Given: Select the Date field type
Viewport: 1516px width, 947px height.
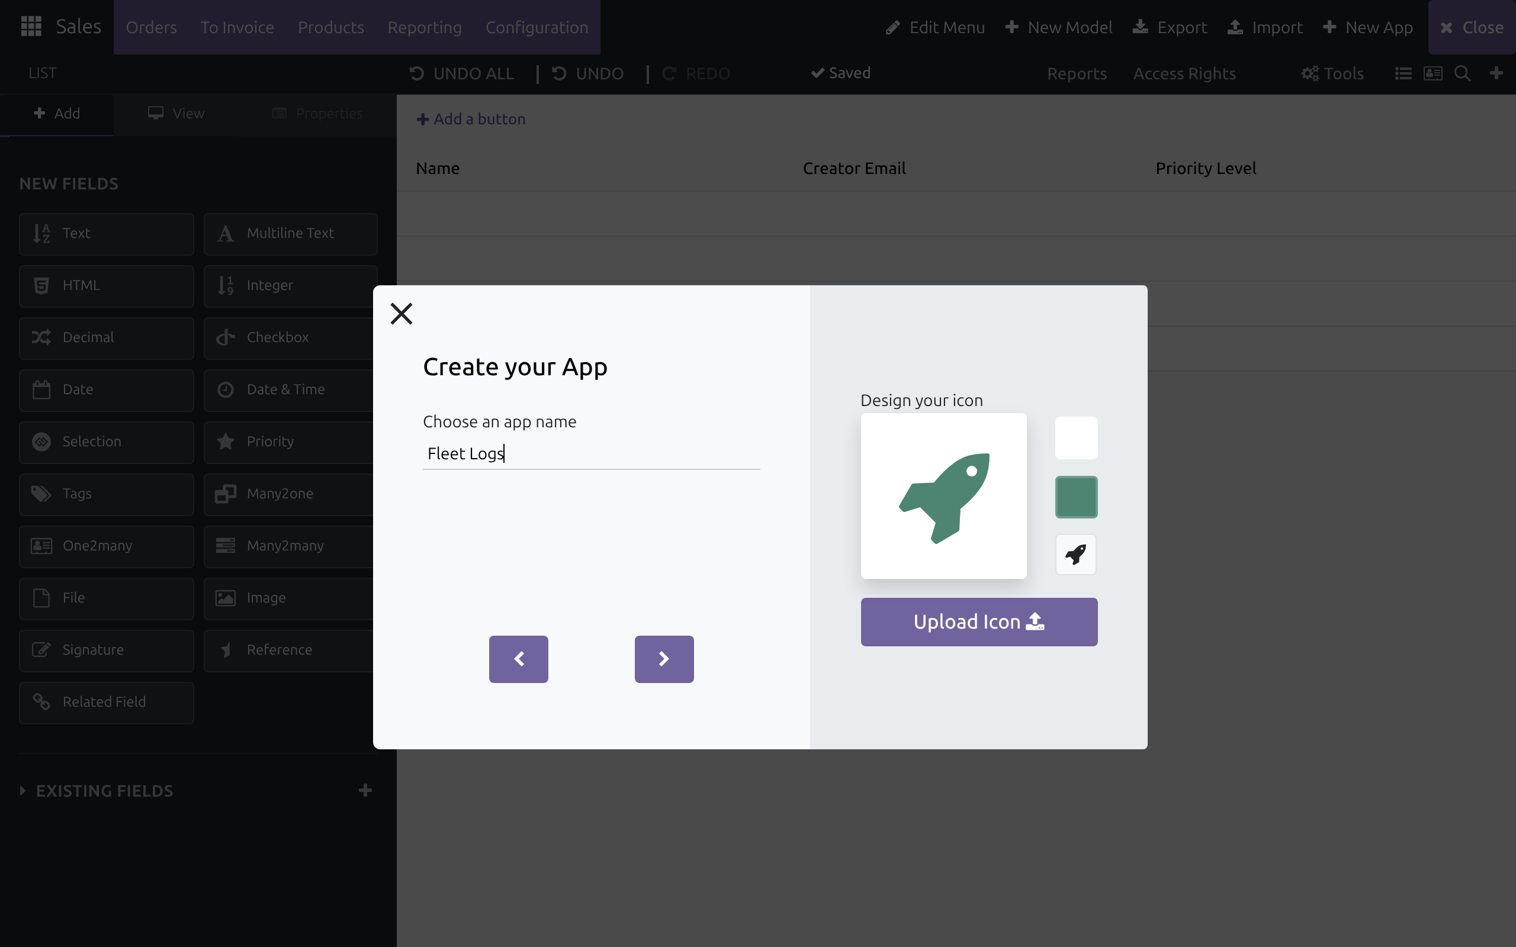Looking at the screenshot, I should pos(107,389).
